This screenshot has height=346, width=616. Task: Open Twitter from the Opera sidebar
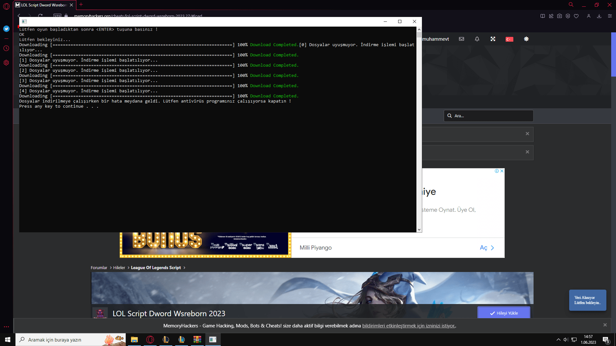pyautogui.click(x=6, y=29)
